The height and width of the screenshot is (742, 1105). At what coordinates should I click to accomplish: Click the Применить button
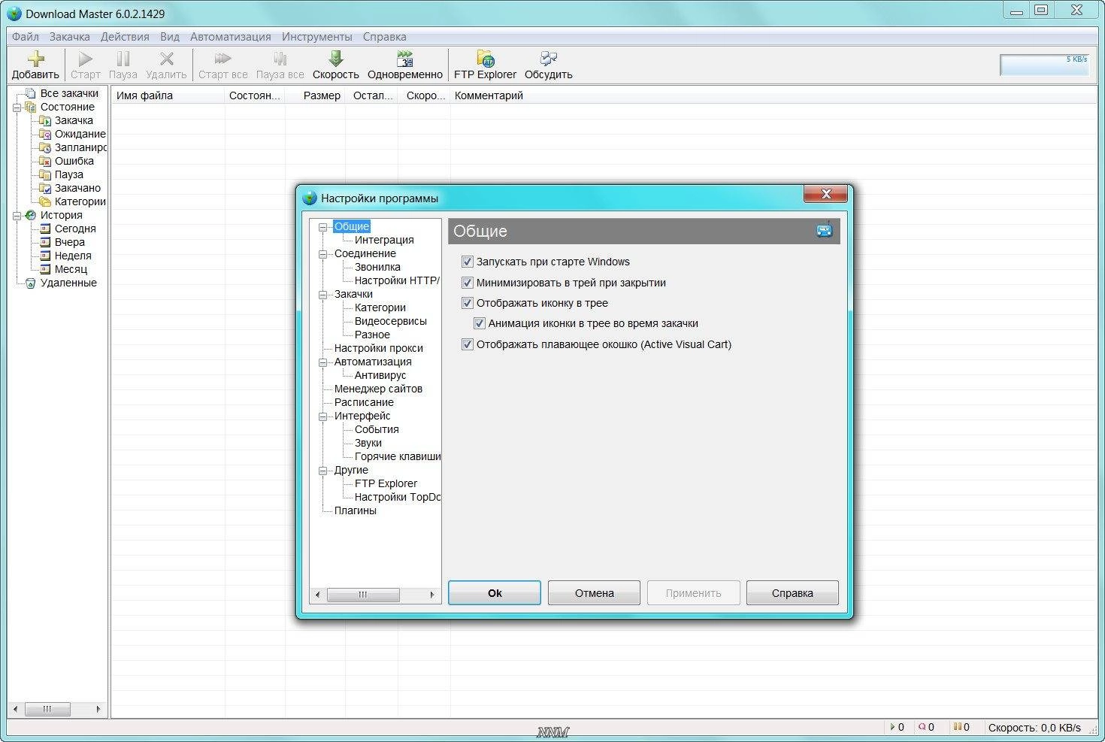pyautogui.click(x=694, y=593)
